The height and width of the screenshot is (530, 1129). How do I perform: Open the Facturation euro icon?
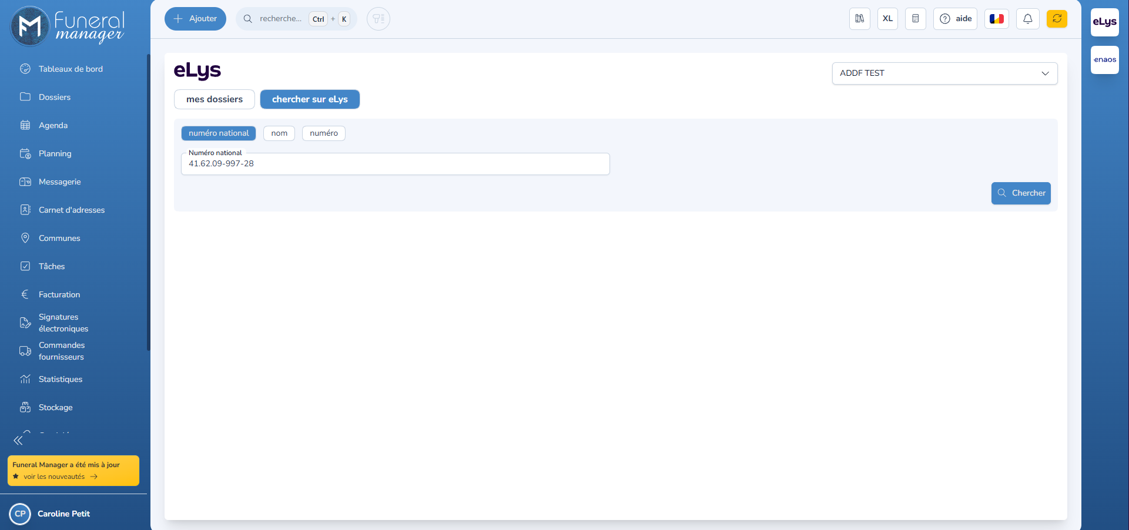coord(25,294)
